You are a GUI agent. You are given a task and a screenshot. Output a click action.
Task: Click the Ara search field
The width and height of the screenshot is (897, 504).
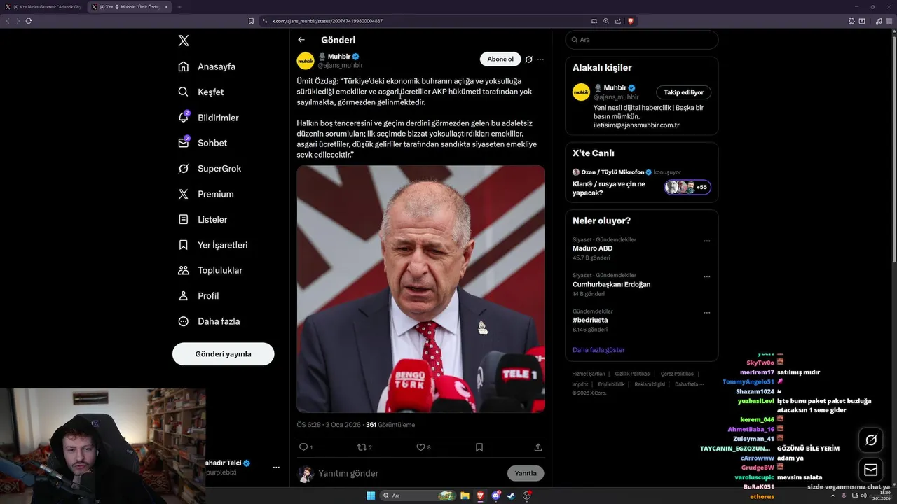point(641,40)
